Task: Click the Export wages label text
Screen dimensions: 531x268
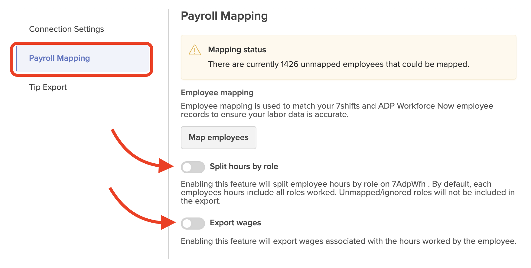Action: [x=236, y=223]
